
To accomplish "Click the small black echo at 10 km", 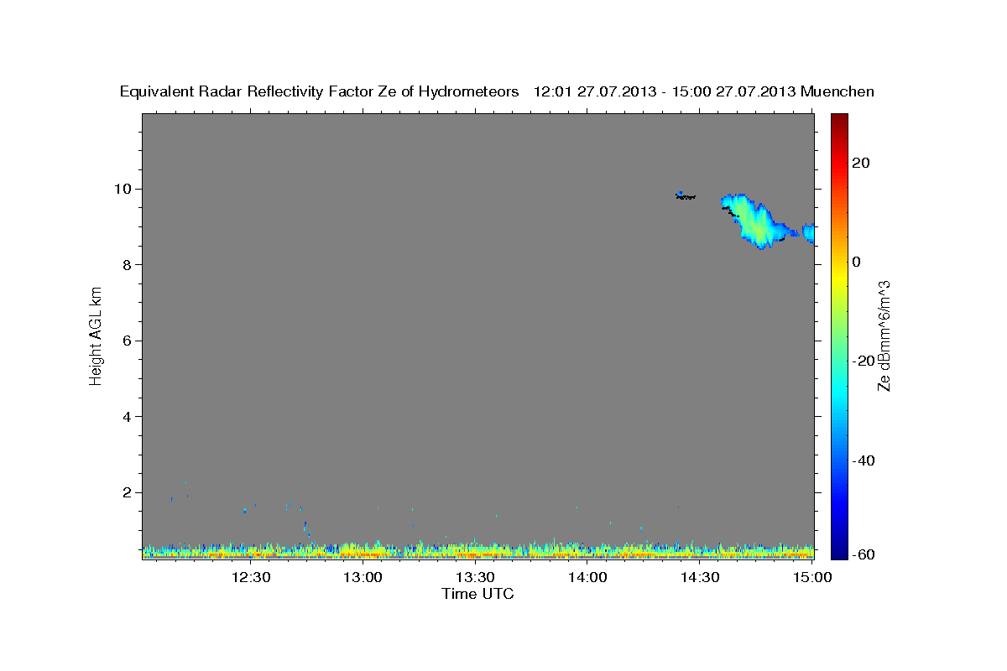I will click(686, 196).
